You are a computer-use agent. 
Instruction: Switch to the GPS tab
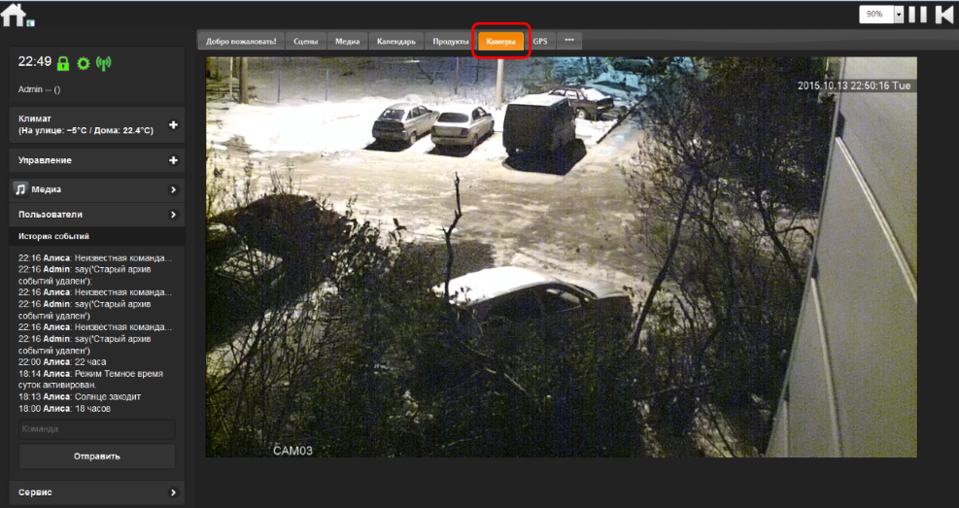(x=540, y=42)
